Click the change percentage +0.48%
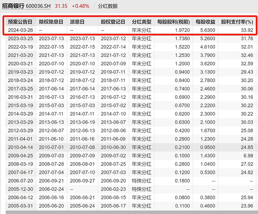The height and width of the screenshot is (214, 258). (81, 6)
